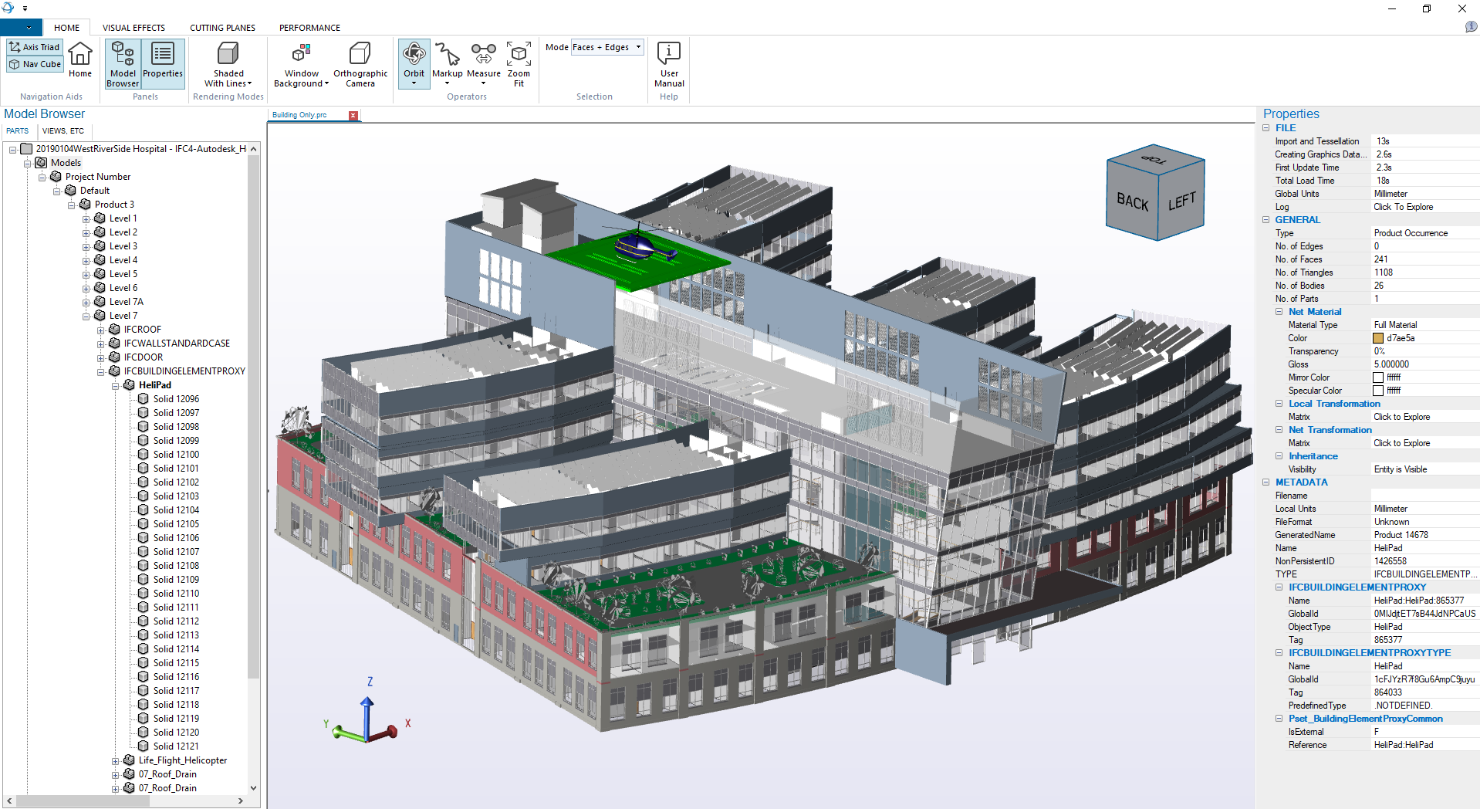The image size is (1480, 809).
Task: Switch to the Cutting Planes ribbon tab
Action: coord(222,28)
